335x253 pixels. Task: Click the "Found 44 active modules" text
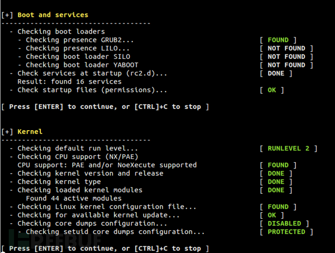(73, 198)
